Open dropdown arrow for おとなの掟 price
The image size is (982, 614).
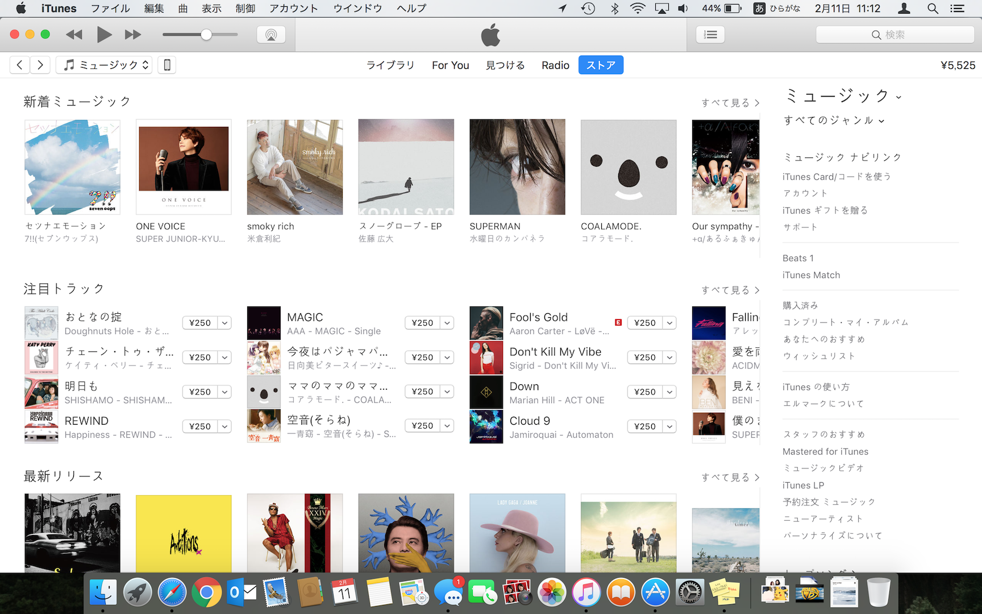(225, 323)
